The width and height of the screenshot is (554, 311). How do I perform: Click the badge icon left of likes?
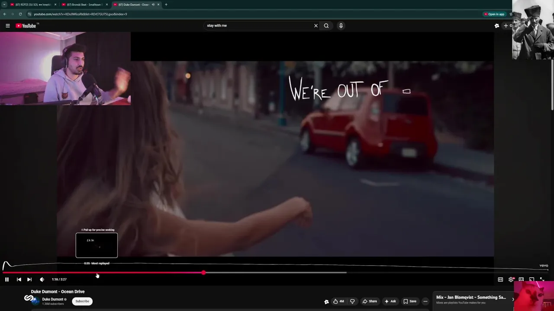326,301
